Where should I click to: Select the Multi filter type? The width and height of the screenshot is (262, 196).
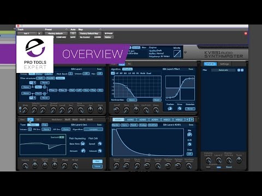142,73
